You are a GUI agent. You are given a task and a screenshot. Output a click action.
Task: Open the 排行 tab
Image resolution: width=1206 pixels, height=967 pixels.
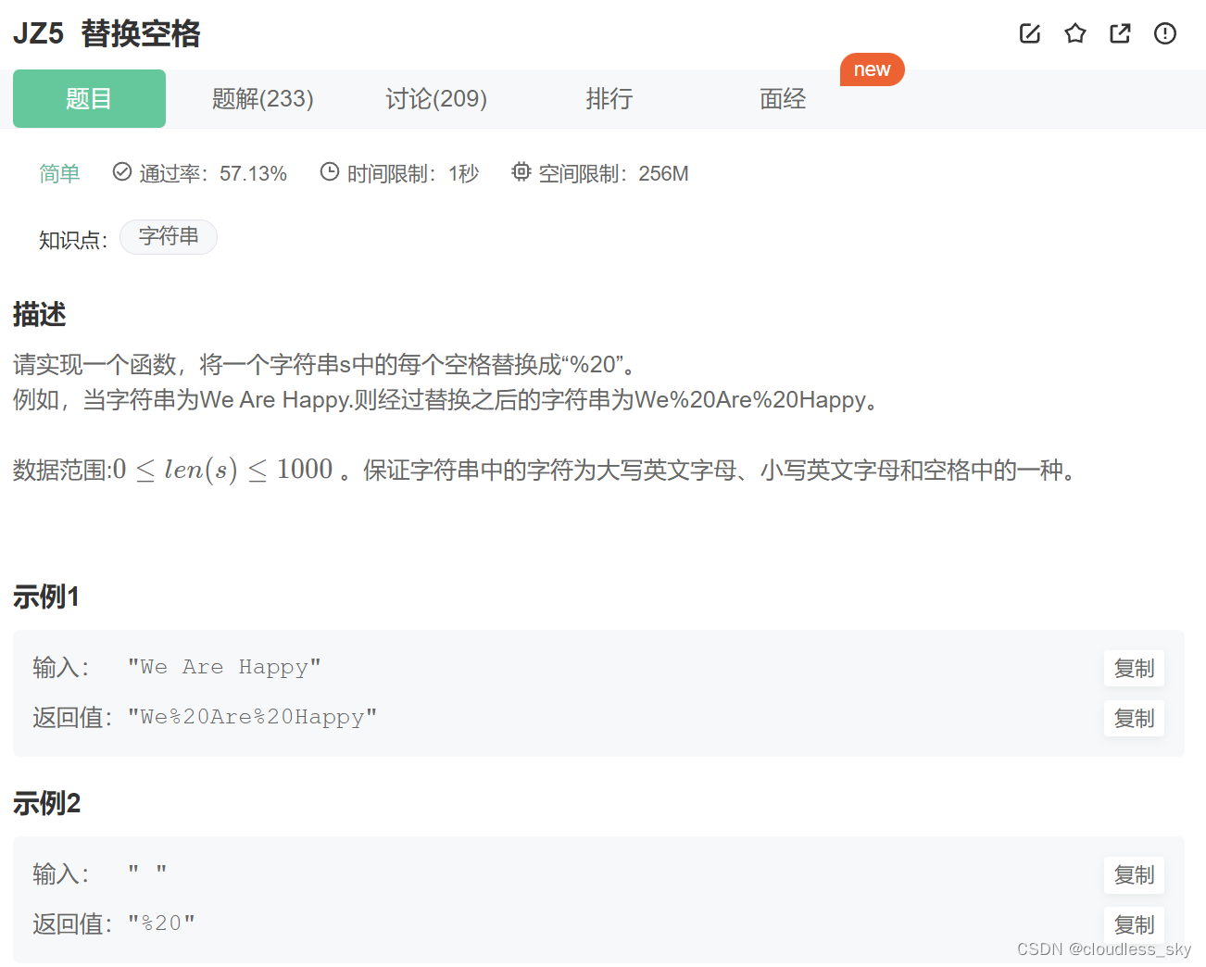[609, 98]
